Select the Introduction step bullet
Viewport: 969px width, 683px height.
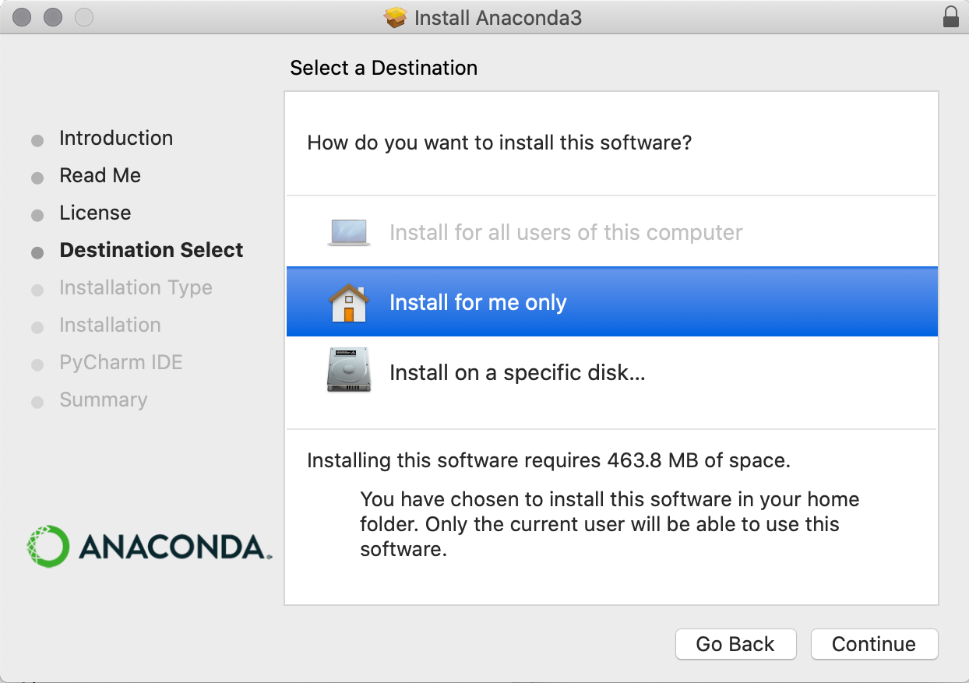37,141
